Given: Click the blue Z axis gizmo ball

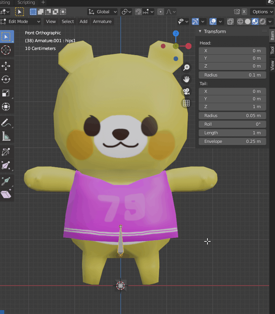Looking at the screenshot, I should 176,34.
